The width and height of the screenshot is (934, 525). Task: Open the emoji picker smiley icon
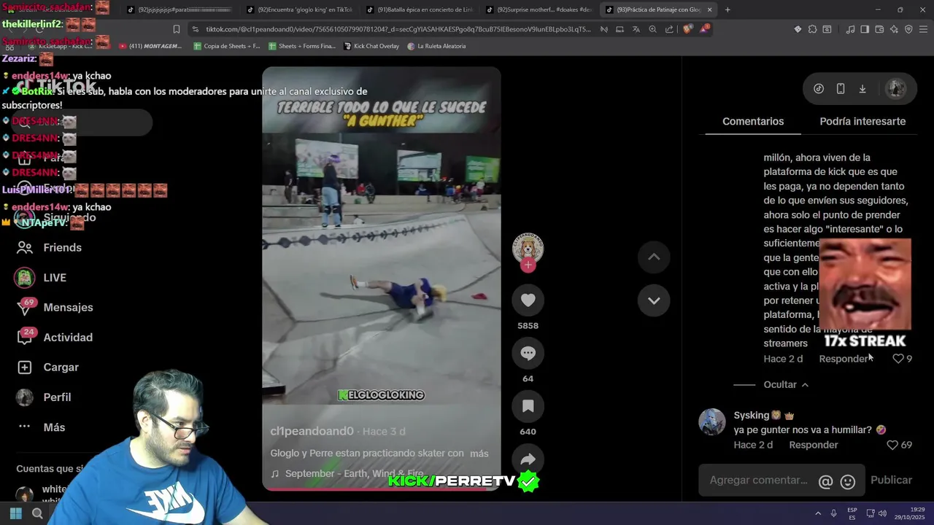(848, 481)
